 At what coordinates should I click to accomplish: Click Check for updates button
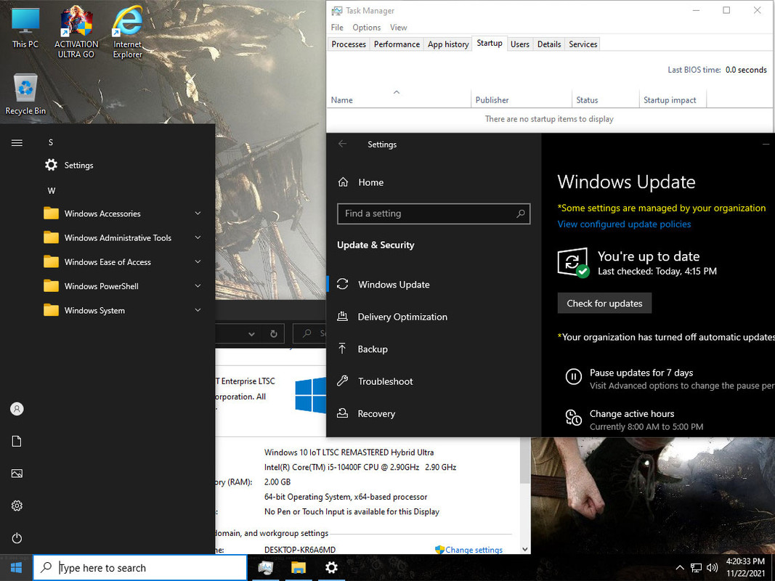pyautogui.click(x=604, y=304)
